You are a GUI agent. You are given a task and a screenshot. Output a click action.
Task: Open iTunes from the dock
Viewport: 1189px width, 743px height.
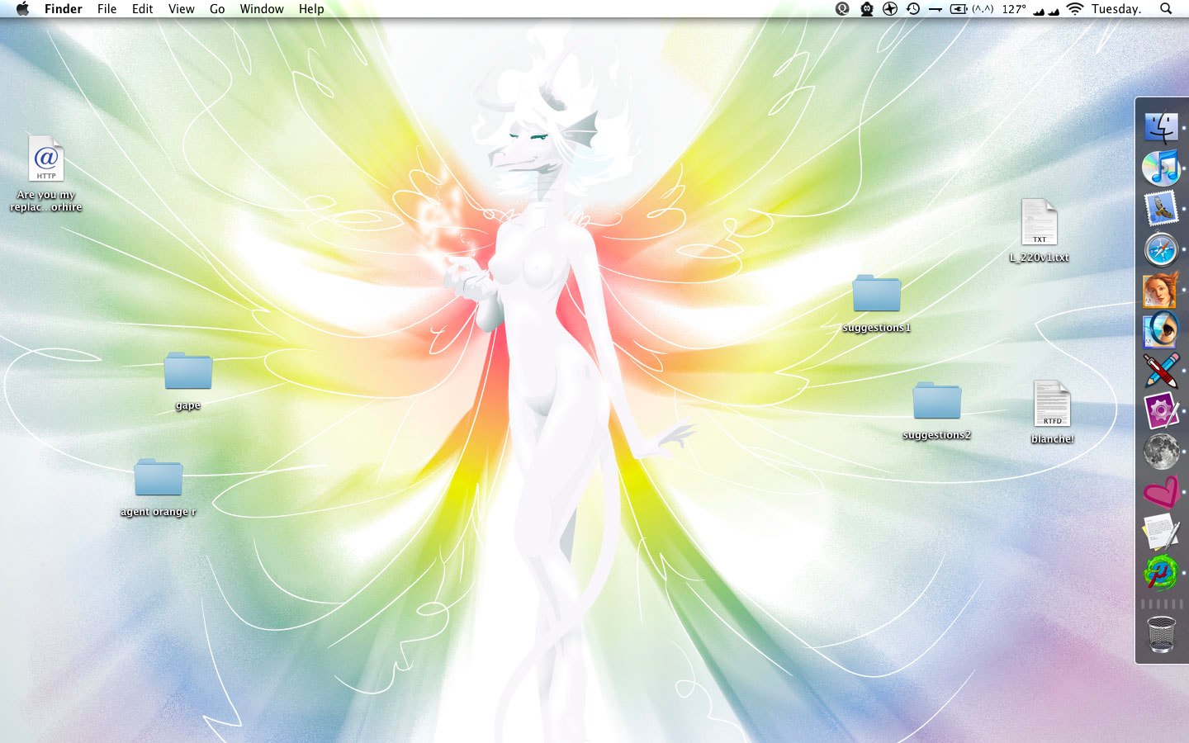coord(1161,168)
